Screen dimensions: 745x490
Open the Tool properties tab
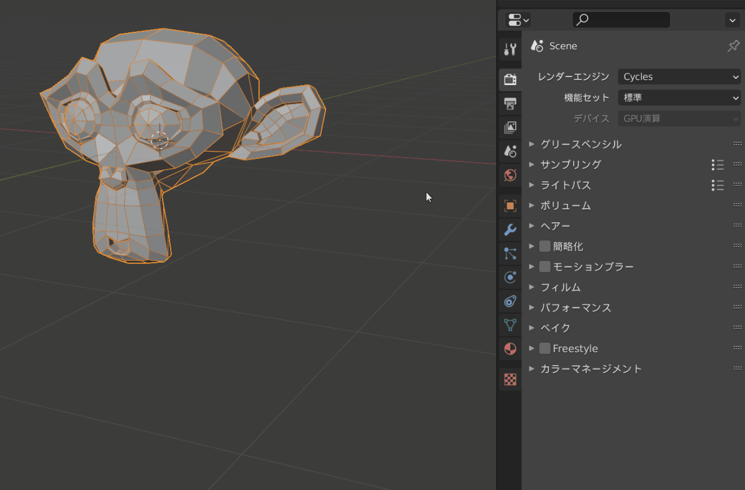click(x=510, y=49)
